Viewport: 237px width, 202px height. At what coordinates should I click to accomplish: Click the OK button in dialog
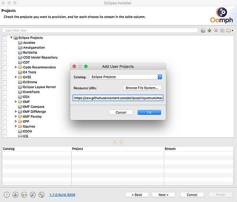[149, 112]
